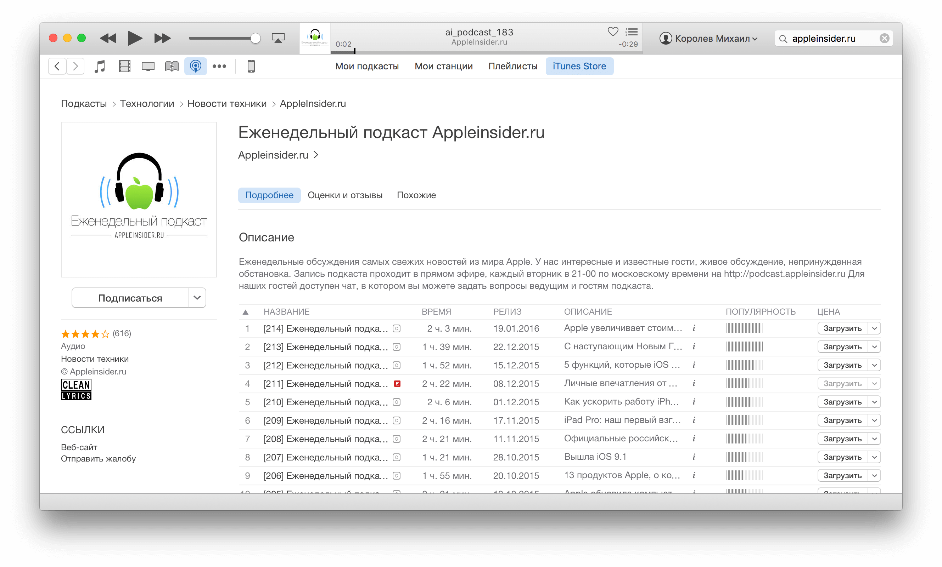Click the Подписаться button
This screenshot has height=567, width=942.
pos(130,298)
